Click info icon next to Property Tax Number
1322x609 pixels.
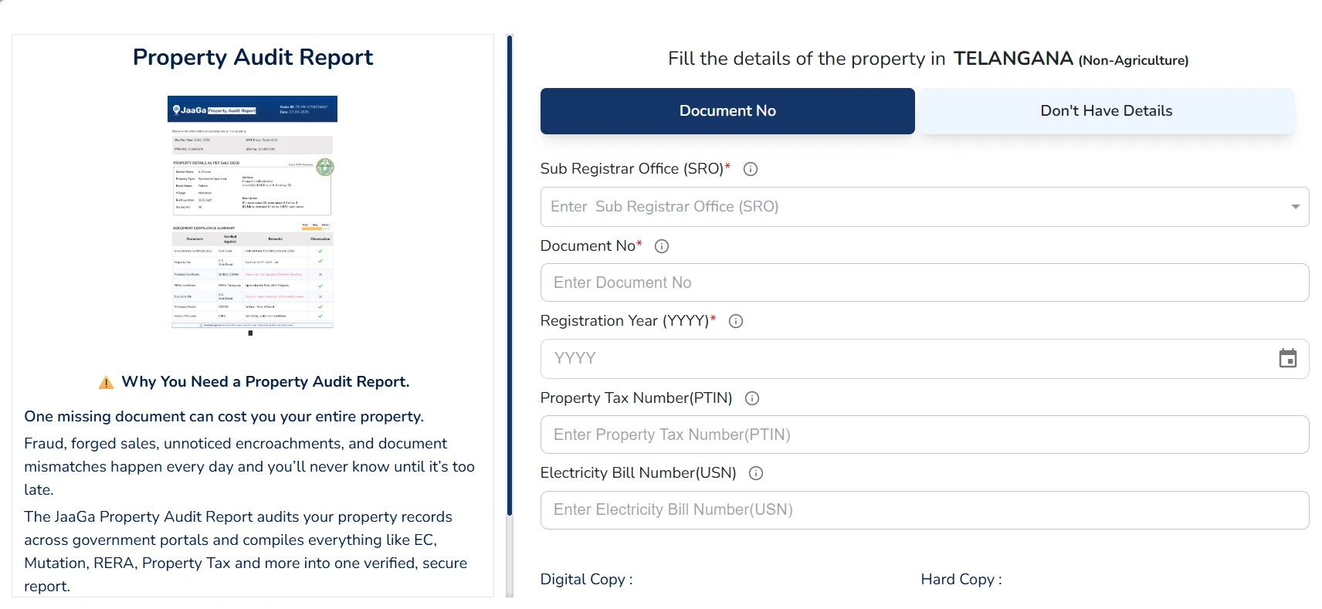click(752, 398)
